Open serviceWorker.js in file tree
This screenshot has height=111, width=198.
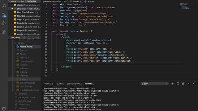click(x=27, y=83)
